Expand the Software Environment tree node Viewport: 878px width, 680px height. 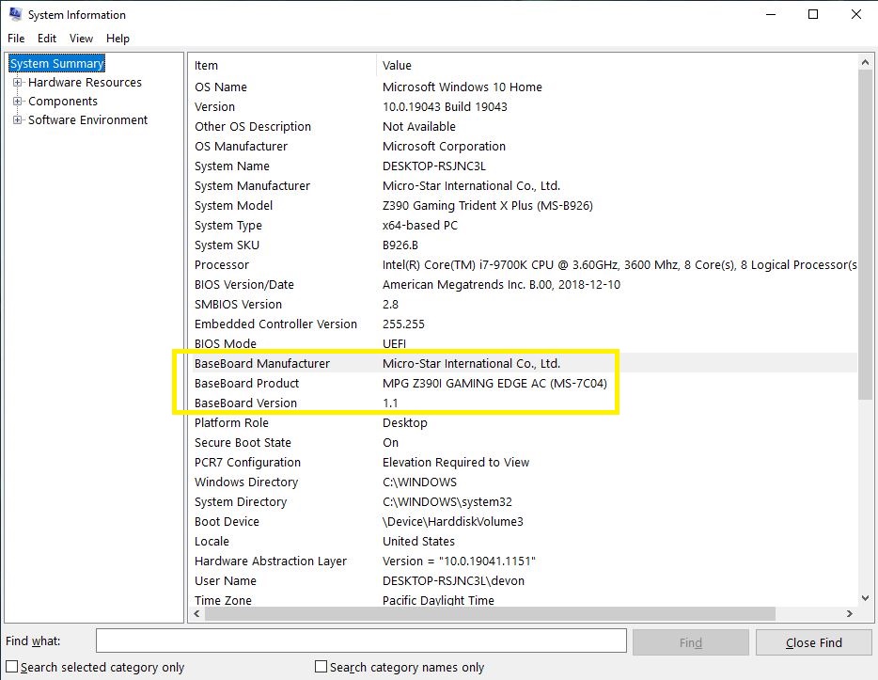pos(17,120)
